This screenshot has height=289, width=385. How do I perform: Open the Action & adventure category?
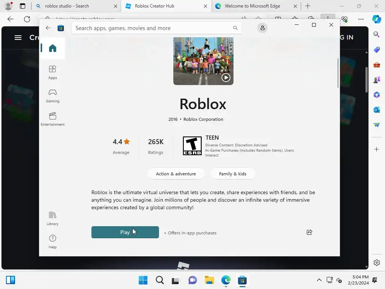coord(176,174)
